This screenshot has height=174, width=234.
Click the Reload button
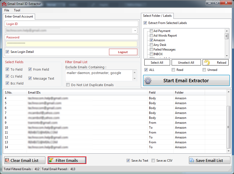pyautogui.click(x=215, y=62)
